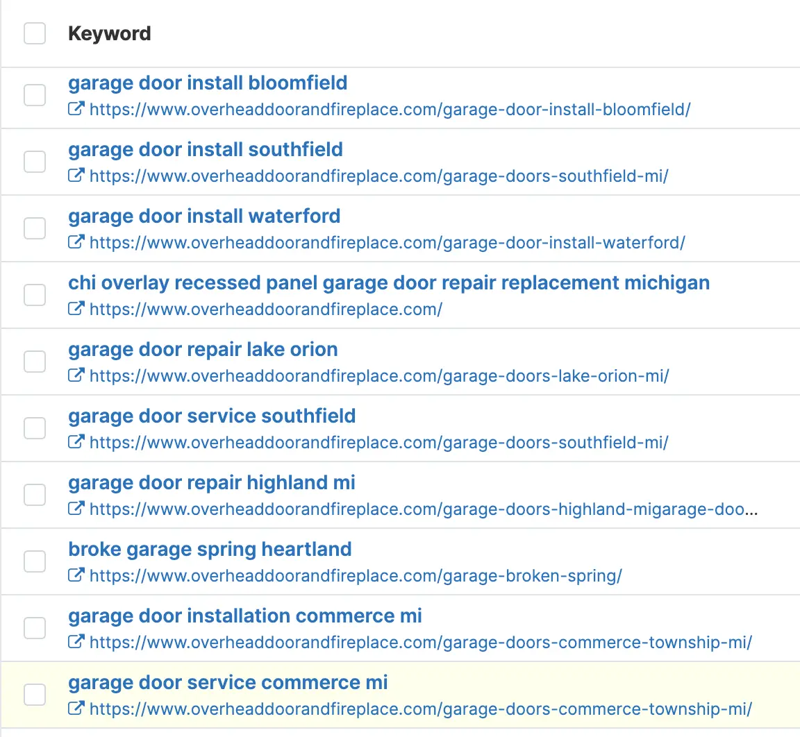The height and width of the screenshot is (737, 800).
Task: Open external link icon for highland URL
Action: point(76,509)
